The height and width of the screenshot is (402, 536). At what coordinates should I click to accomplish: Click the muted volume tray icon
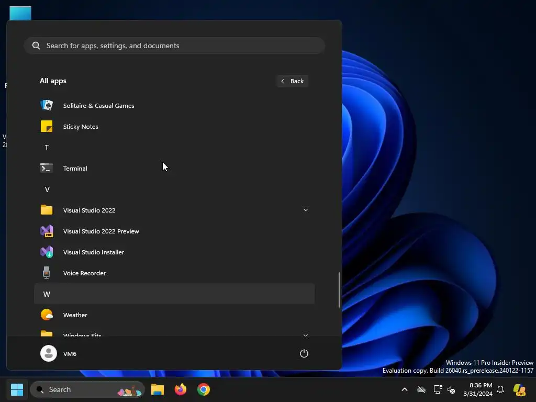click(451, 389)
